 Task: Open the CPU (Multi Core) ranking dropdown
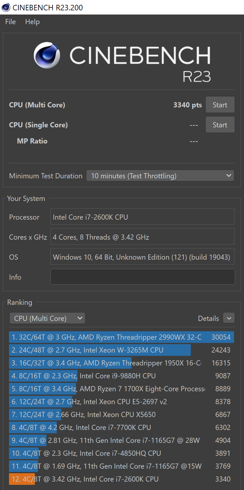tap(47, 318)
